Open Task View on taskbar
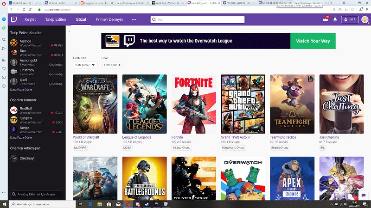The image size is (371, 208). [80, 204]
